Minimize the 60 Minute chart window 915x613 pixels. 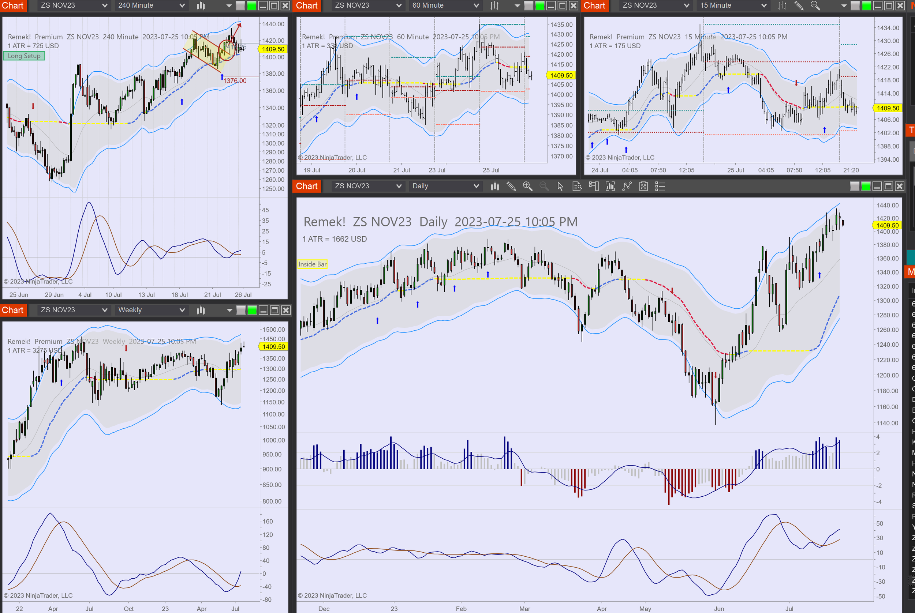[551, 5]
